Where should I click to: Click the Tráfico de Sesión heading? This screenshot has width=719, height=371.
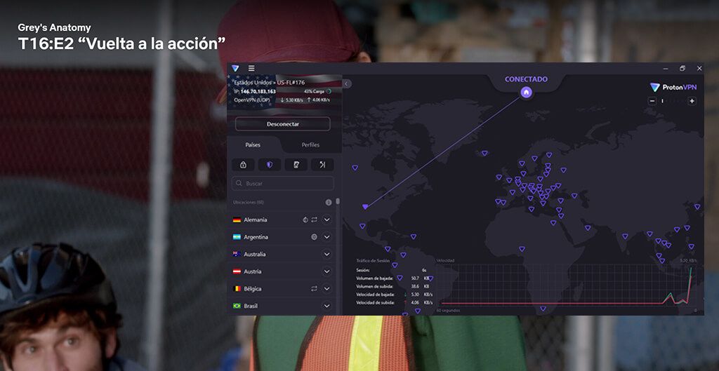coord(373,261)
